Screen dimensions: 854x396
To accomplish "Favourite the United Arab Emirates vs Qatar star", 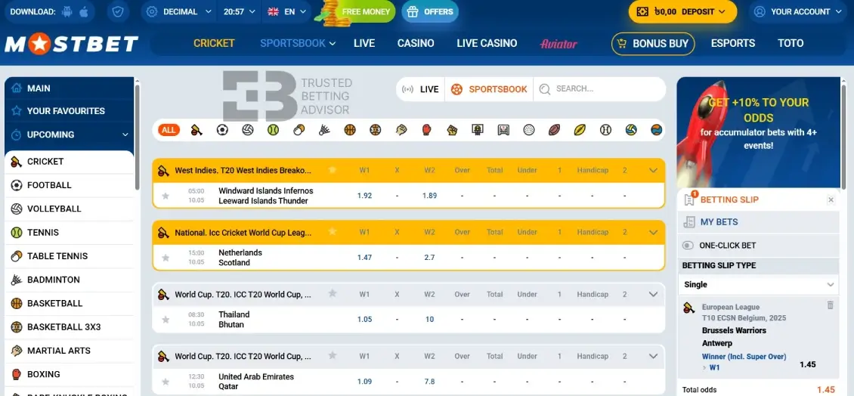I will 166,382.
